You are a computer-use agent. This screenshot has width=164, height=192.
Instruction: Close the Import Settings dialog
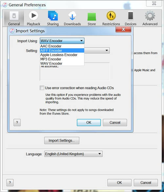coord(123,29)
